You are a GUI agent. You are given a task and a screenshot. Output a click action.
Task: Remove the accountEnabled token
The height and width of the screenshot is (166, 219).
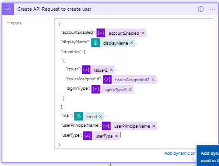(143, 33)
